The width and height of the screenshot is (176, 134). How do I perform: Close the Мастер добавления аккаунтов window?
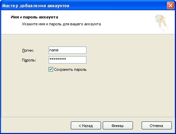coord(170,6)
